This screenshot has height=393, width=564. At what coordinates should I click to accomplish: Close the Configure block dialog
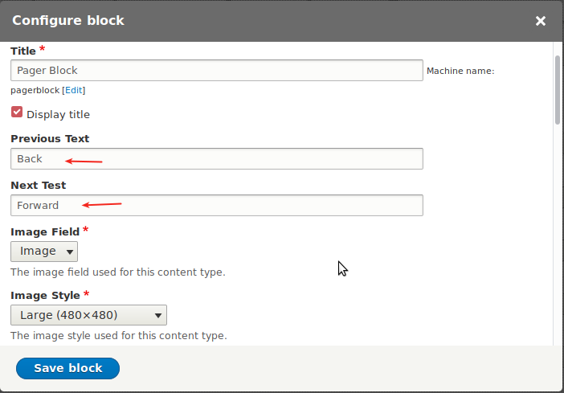click(x=540, y=21)
